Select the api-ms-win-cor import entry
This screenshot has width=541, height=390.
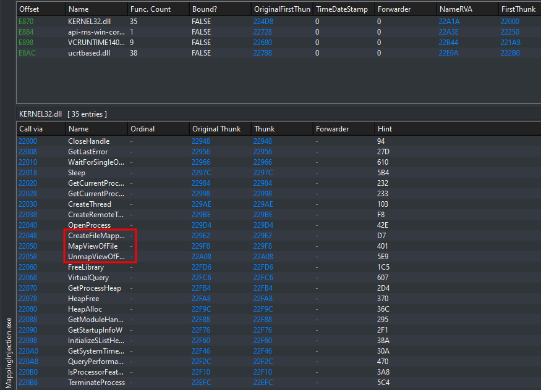click(96, 32)
